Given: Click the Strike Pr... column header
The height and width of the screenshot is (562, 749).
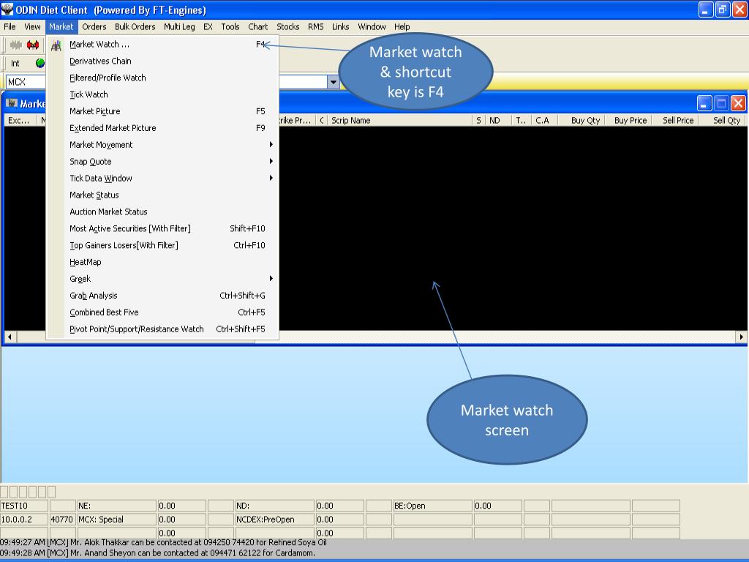Looking at the screenshot, I should point(296,121).
